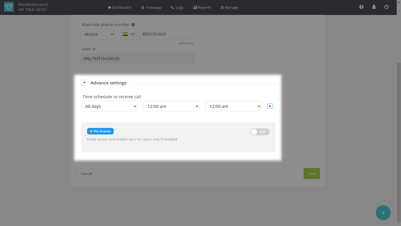Open the All days dropdown
The image size is (401, 226).
point(109,106)
